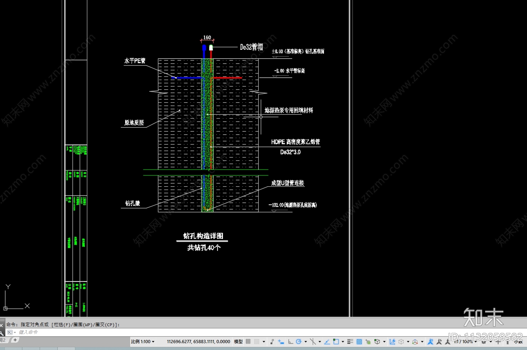Toggle the infer constraints icon

[272, 341]
